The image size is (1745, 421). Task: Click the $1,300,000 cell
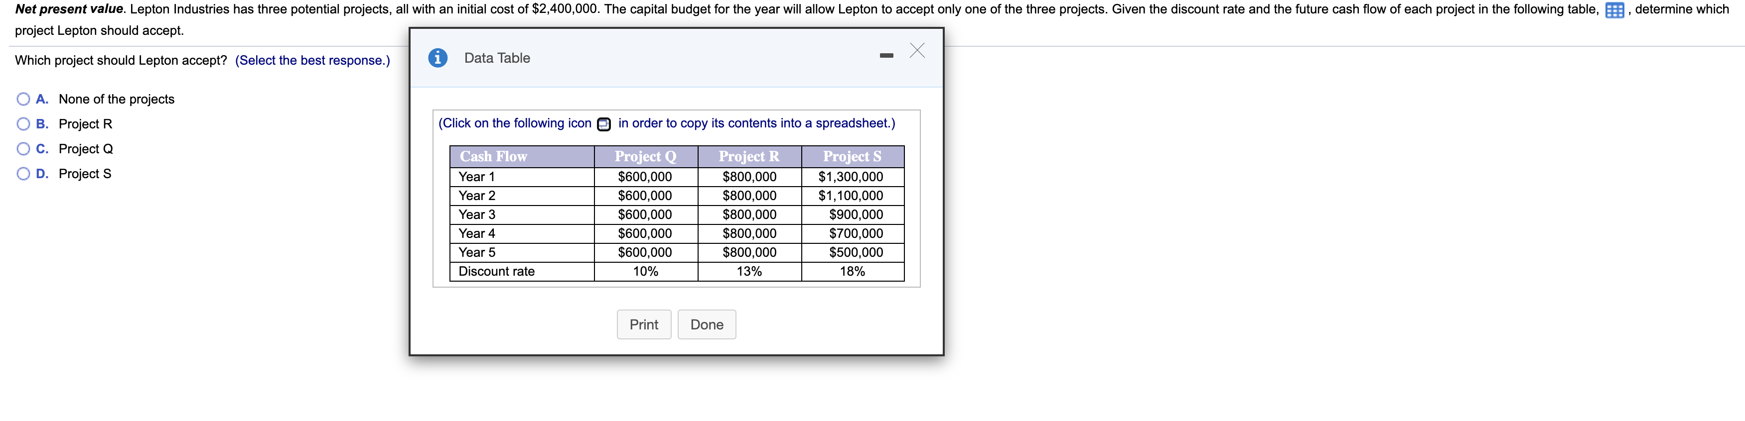852,177
